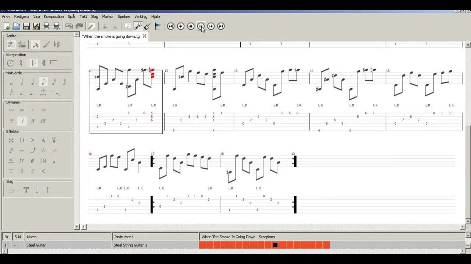Select the black current measure block in track timeline
The height and width of the screenshot is (264, 471).
(x=275, y=245)
